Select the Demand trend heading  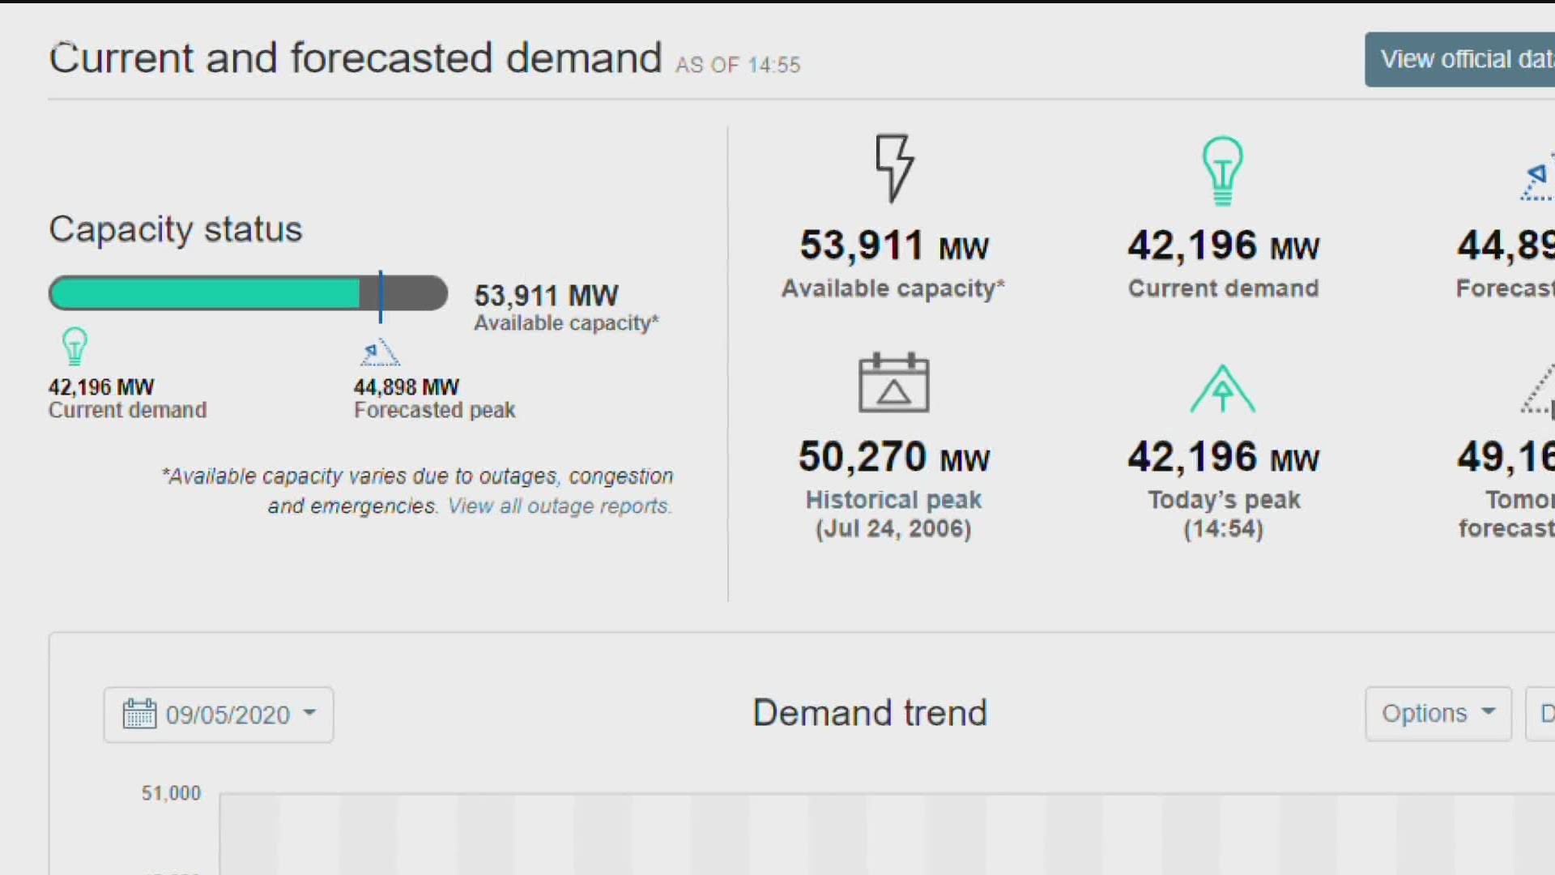coord(870,712)
